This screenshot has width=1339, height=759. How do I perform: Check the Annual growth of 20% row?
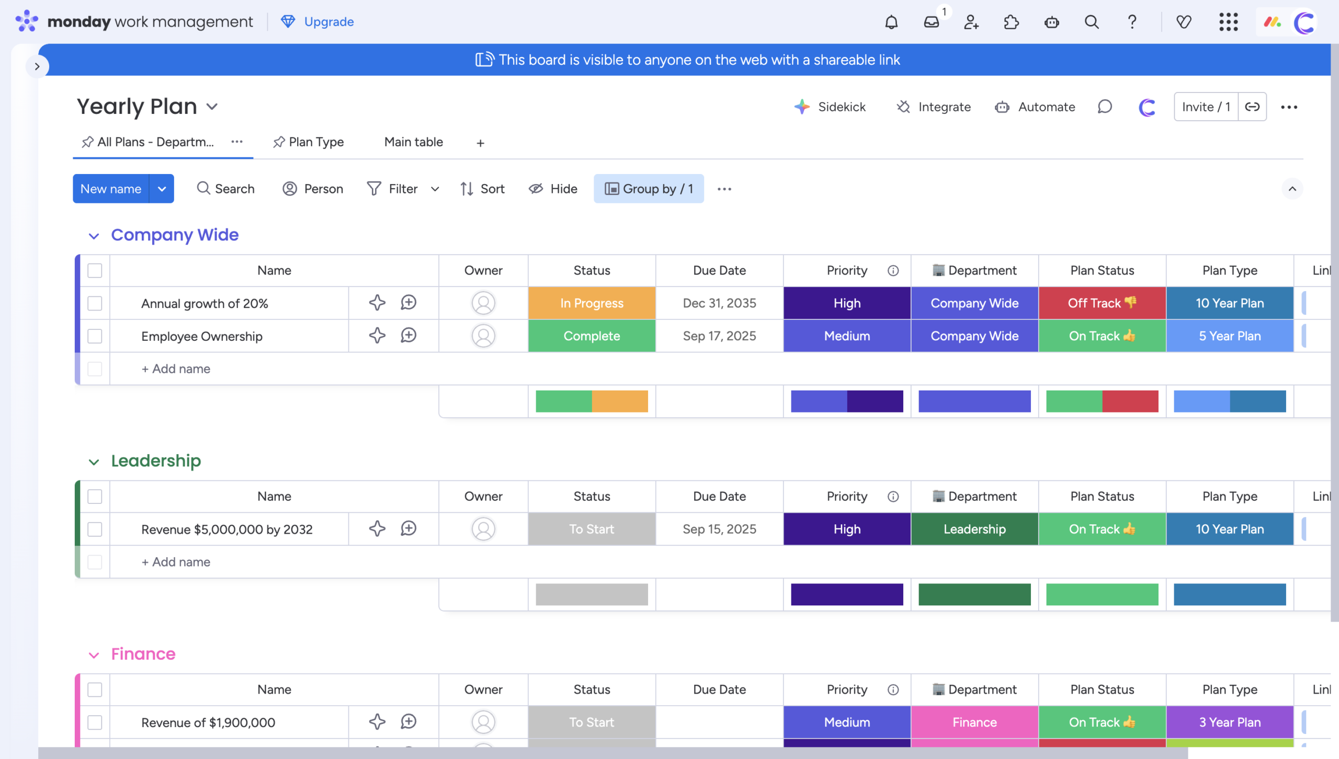point(95,303)
